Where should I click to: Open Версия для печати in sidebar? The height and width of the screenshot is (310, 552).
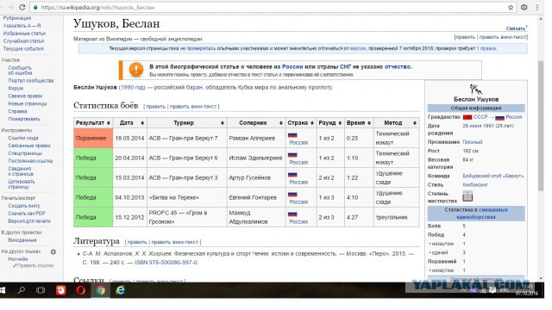pyautogui.click(x=28, y=220)
